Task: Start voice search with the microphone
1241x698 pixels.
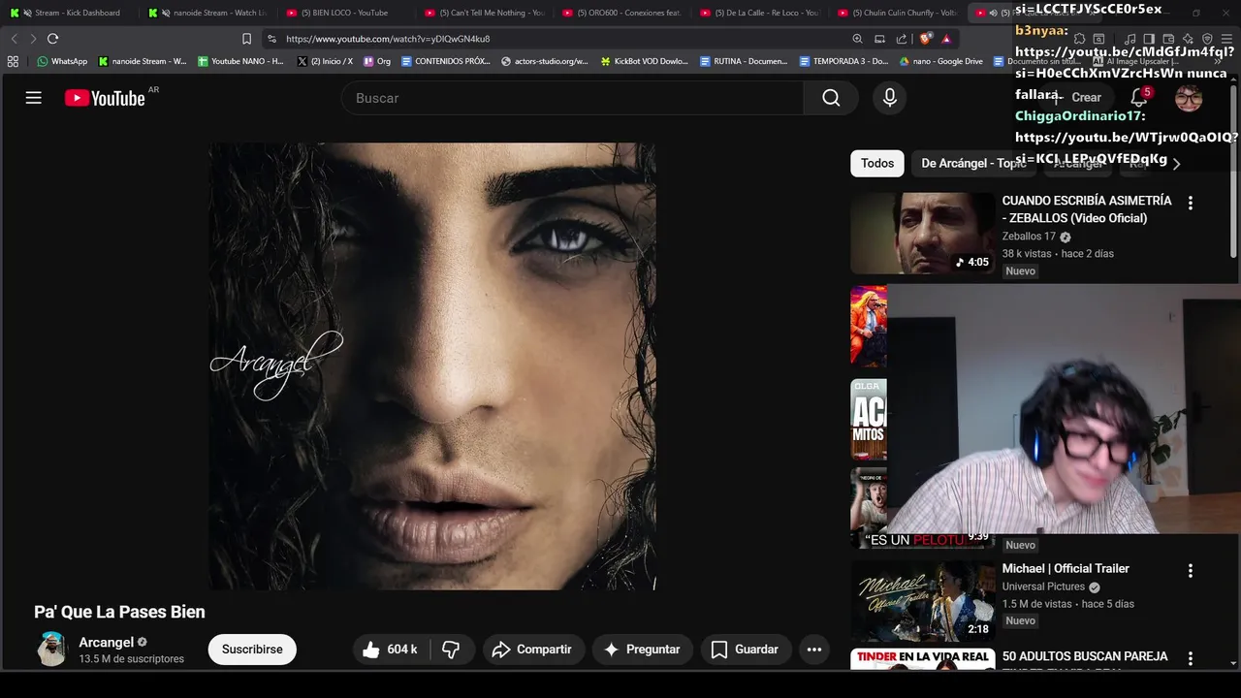Action: click(x=890, y=98)
